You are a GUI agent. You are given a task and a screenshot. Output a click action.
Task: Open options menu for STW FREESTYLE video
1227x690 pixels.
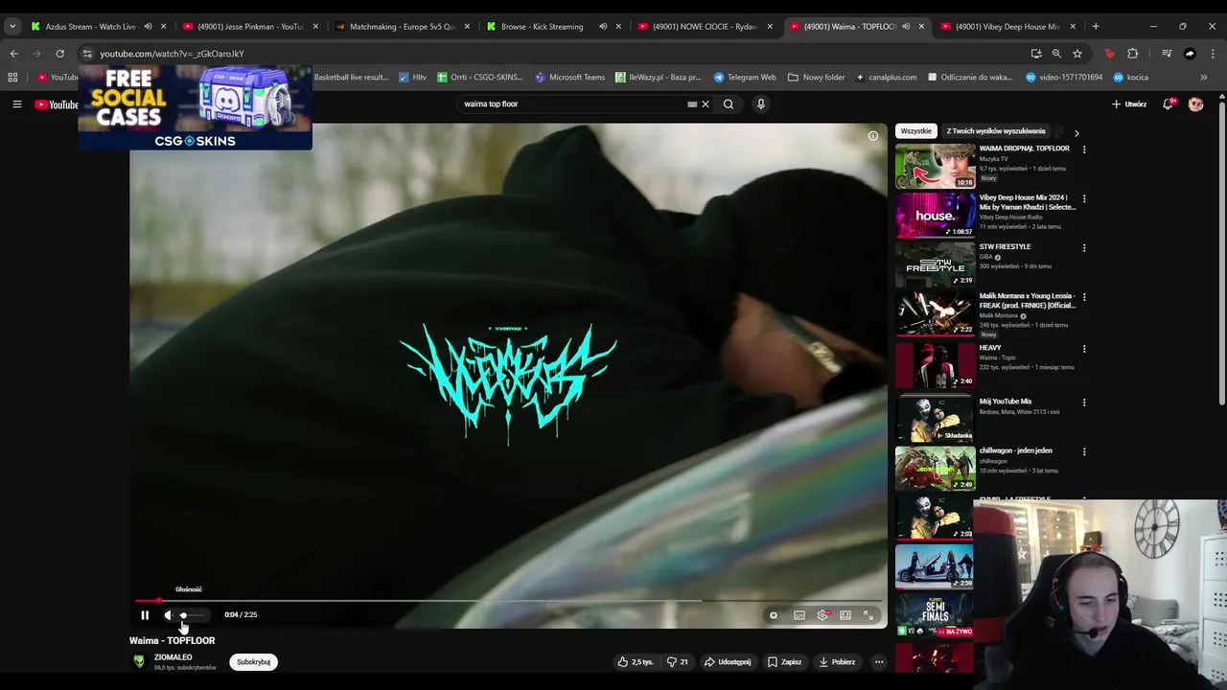[1084, 248]
